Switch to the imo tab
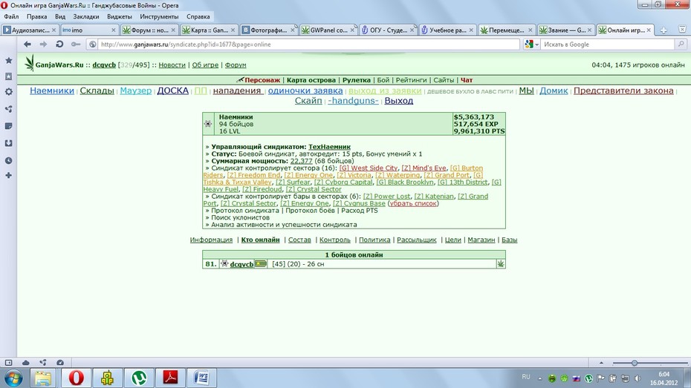This screenshot has width=691, height=388. (88, 30)
